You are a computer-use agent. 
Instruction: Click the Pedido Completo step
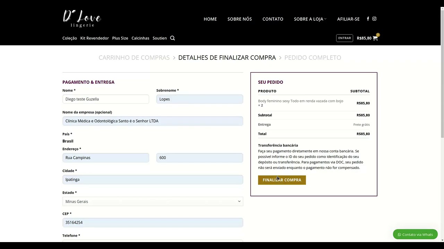tap(313, 57)
